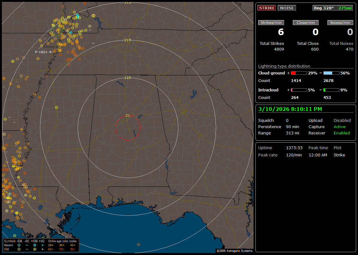Click the Recent +IC cyan plus legend symbol
Viewport: 358px width, 255px height.
42,245
